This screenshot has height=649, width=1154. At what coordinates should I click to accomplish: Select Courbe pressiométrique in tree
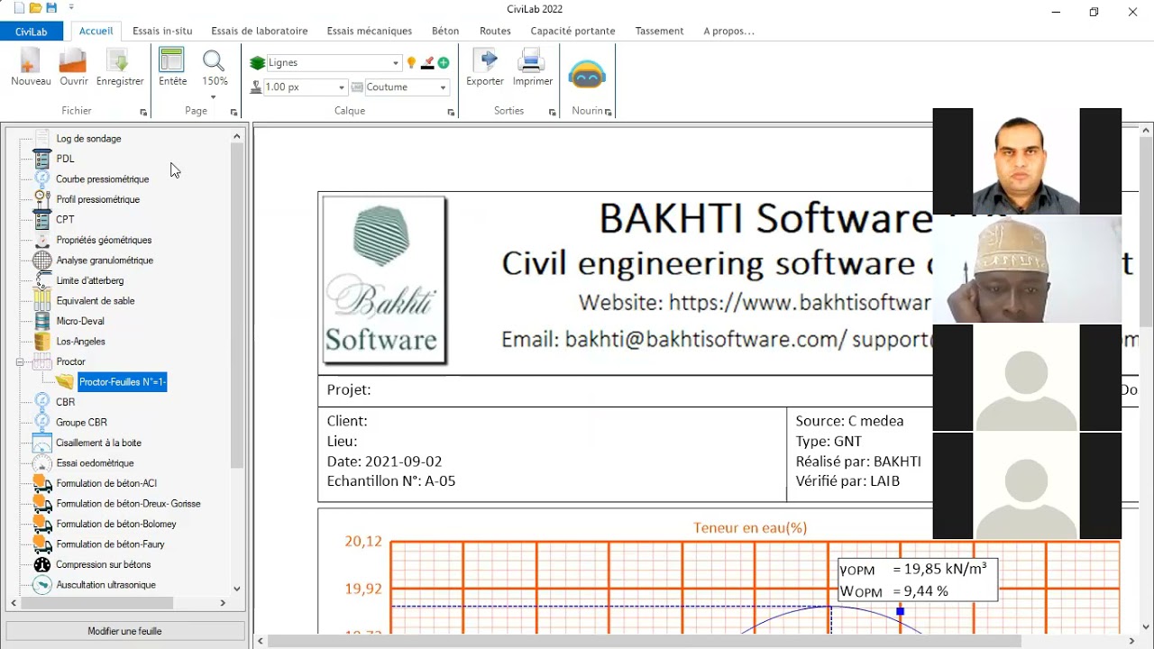tap(103, 179)
